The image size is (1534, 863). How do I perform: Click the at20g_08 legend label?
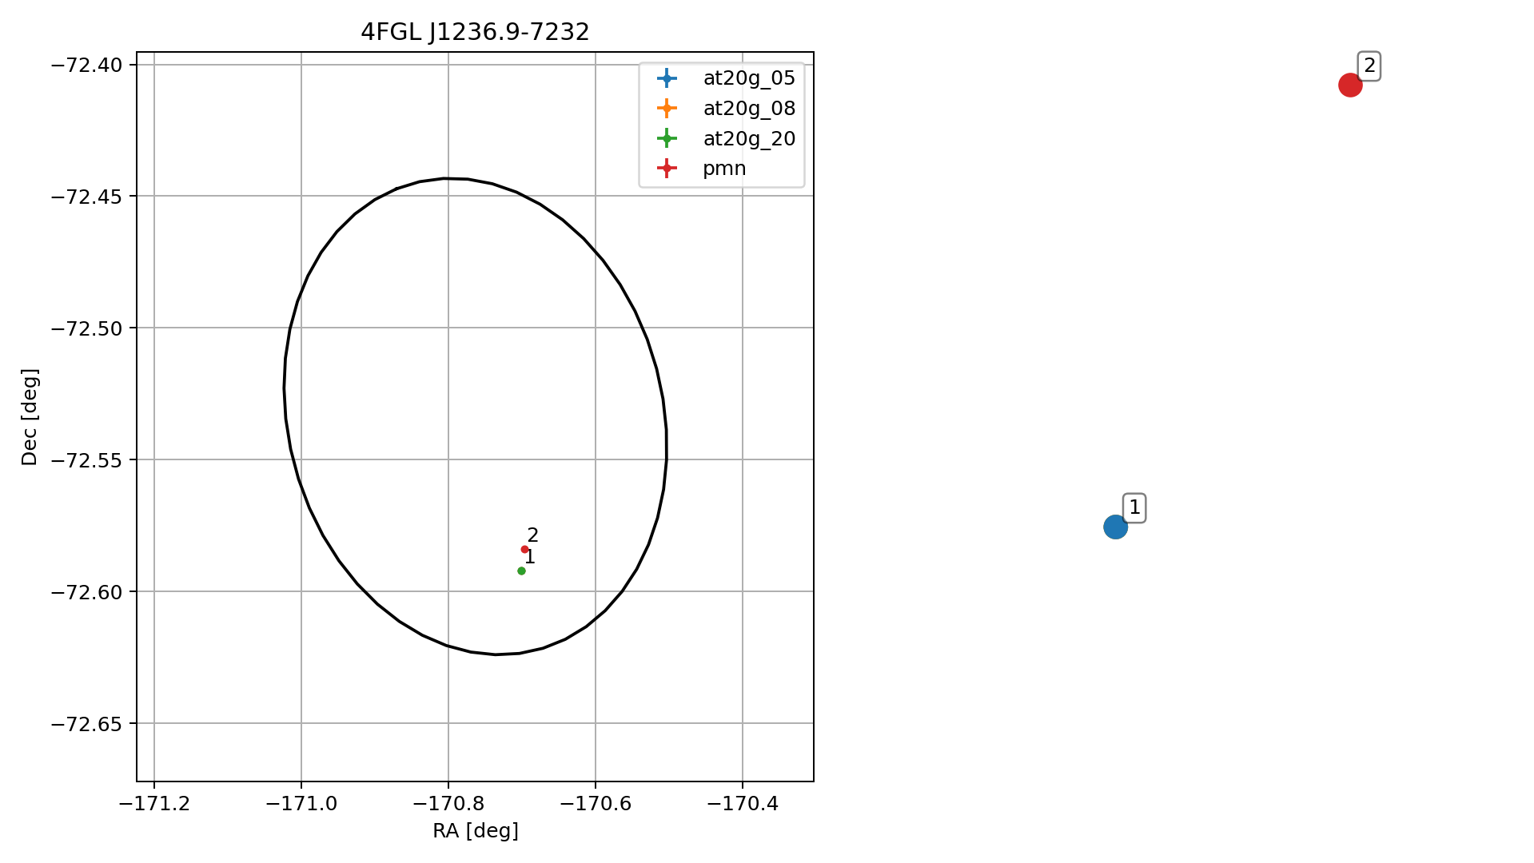[x=749, y=108]
